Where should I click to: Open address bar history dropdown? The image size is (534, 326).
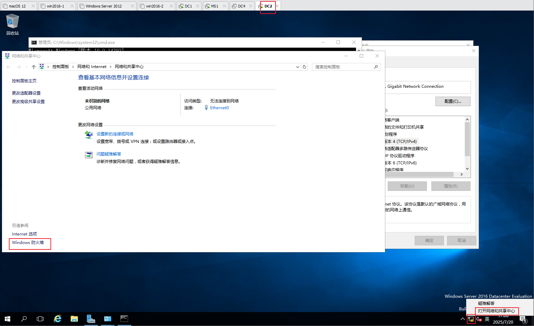pos(298,67)
